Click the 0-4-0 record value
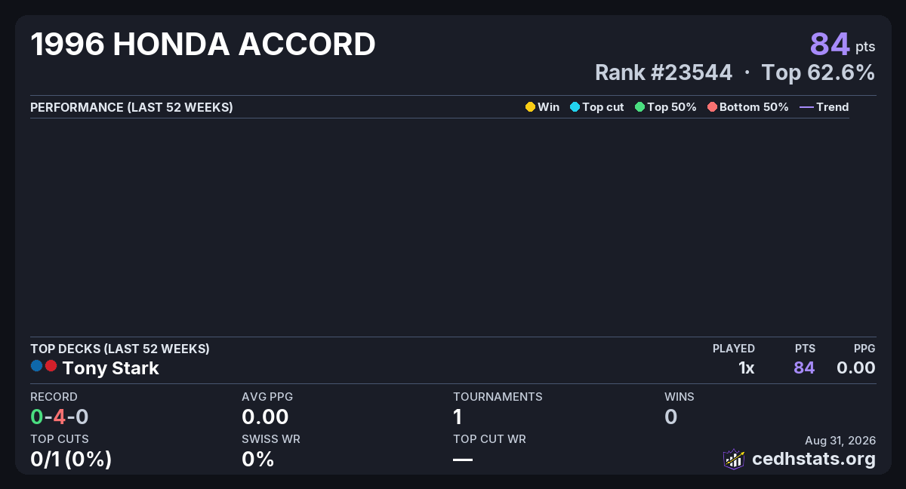The width and height of the screenshot is (906, 489). [x=60, y=417]
